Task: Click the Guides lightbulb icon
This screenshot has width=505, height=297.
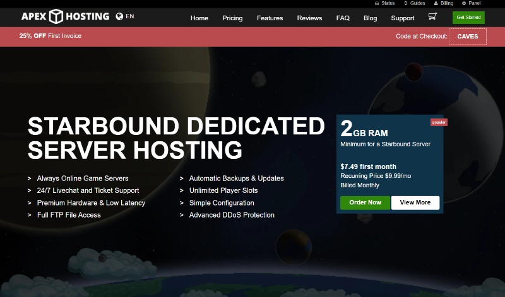Action: [x=405, y=3]
